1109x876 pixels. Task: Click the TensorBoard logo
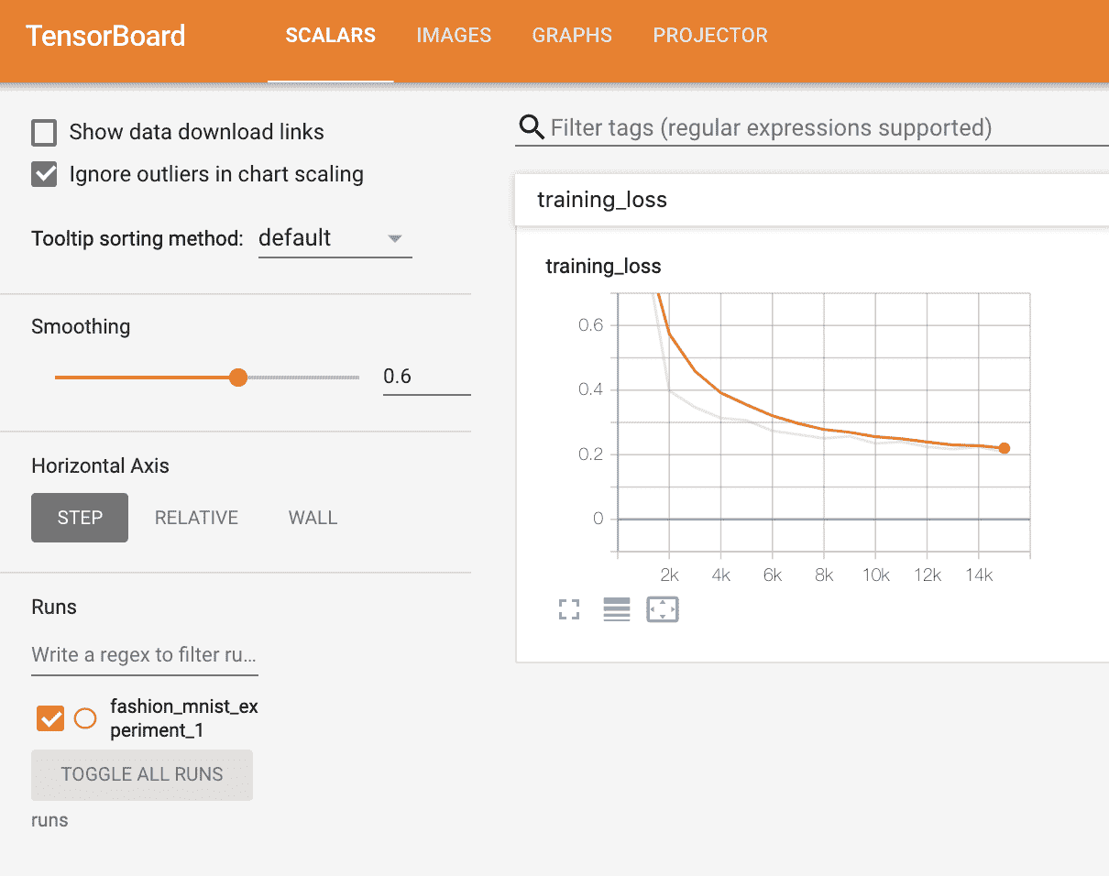(x=104, y=35)
